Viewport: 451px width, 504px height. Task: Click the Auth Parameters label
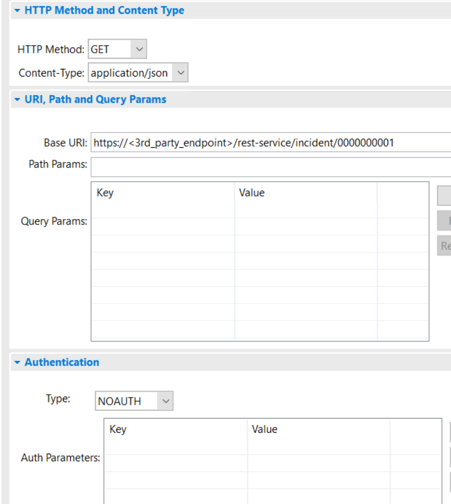click(61, 458)
